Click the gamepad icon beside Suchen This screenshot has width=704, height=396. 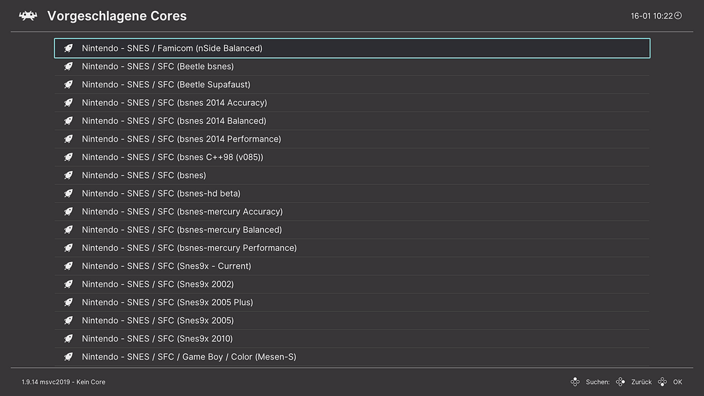click(x=575, y=382)
